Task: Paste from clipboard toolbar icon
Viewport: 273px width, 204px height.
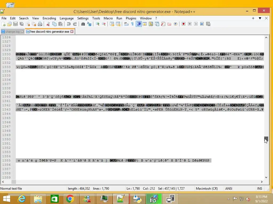Action: (61, 24)
